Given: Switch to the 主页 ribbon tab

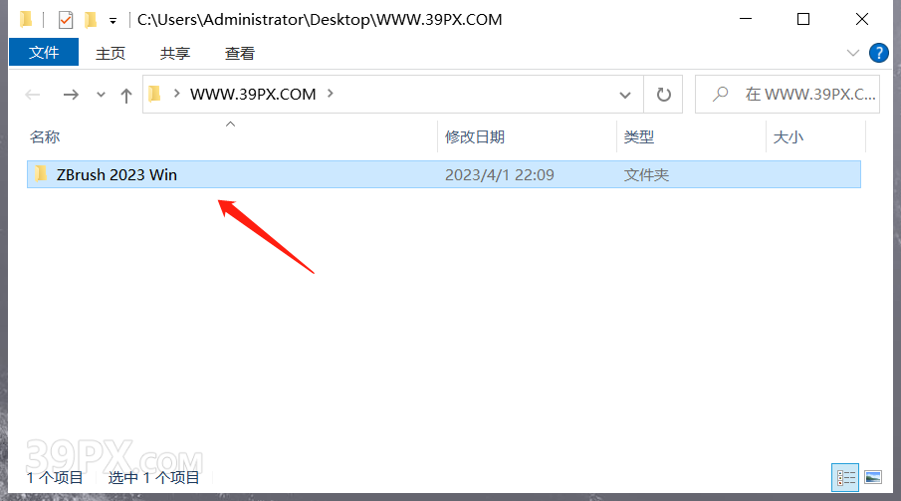Looking at the screenshot, I should [111, 54].
